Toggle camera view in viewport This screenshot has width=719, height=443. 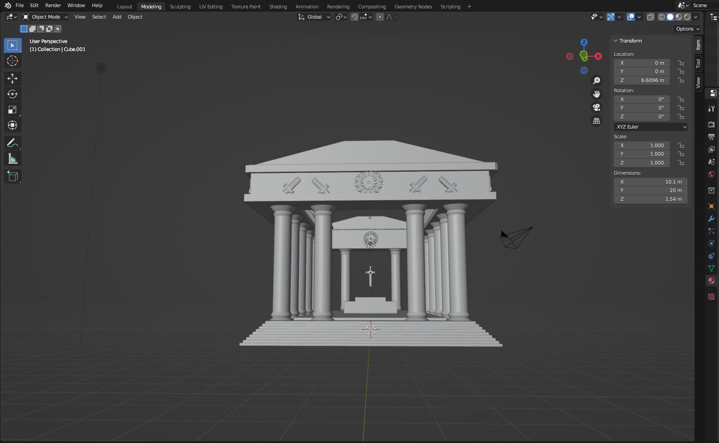coord(596,107)
